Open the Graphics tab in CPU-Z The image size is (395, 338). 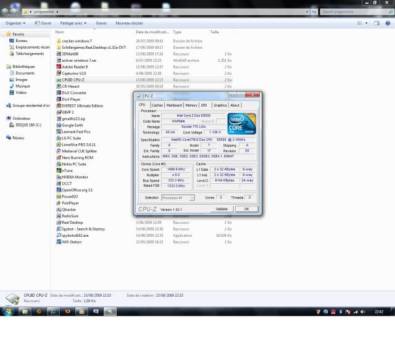pos(220,105)
